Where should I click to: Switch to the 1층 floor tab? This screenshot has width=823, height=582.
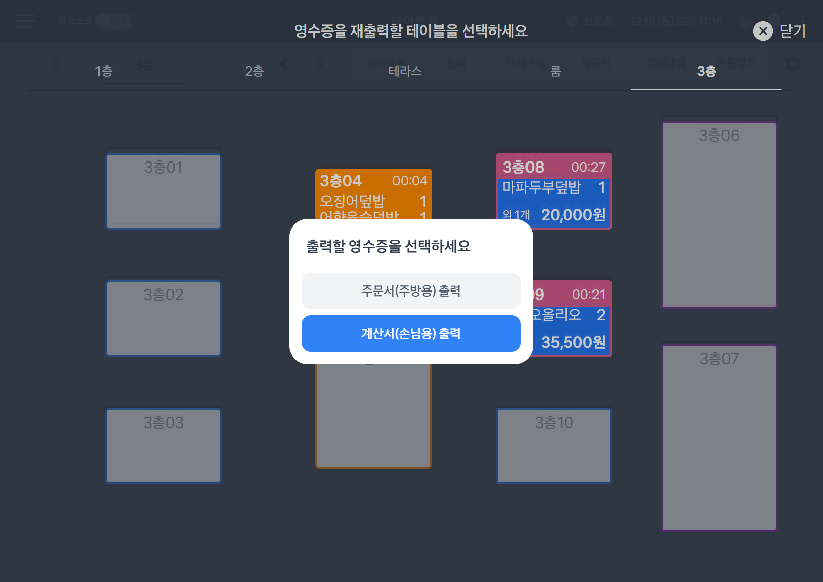[x=104, y=71]
